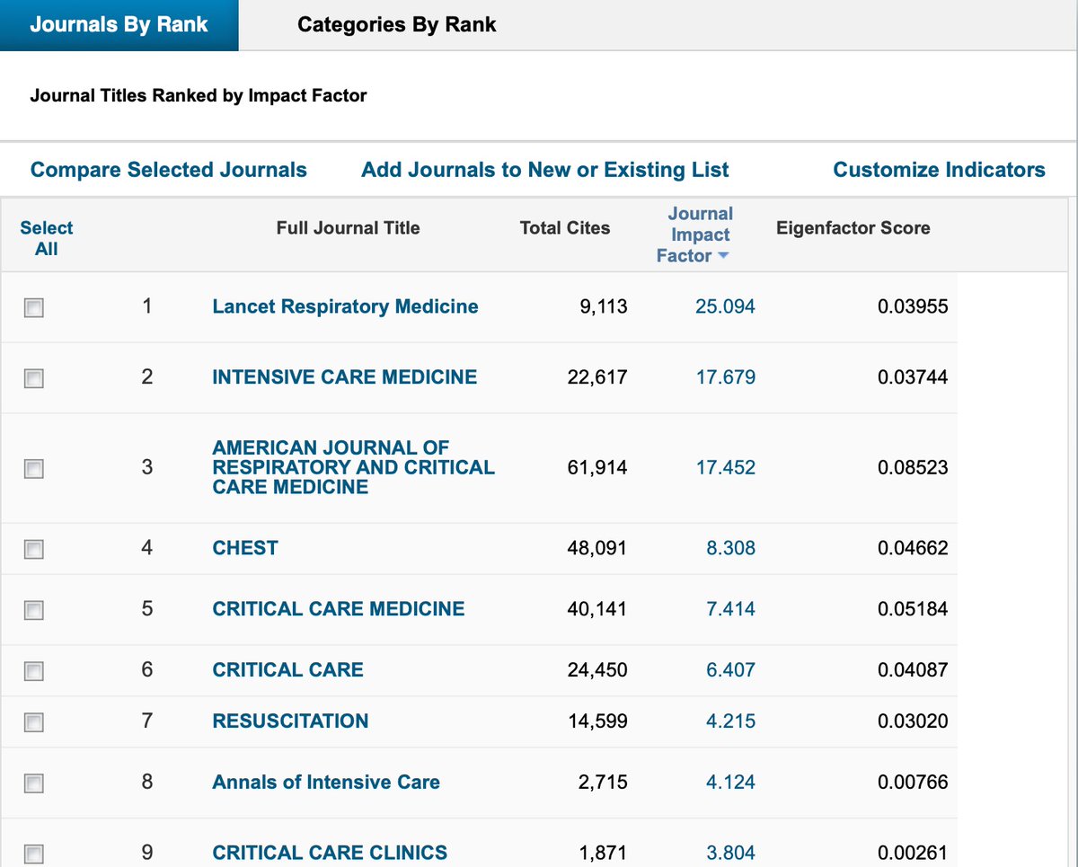
Task: Tick the CRITICAL CARE CLINICS checkbox
Action: (33, 853)
